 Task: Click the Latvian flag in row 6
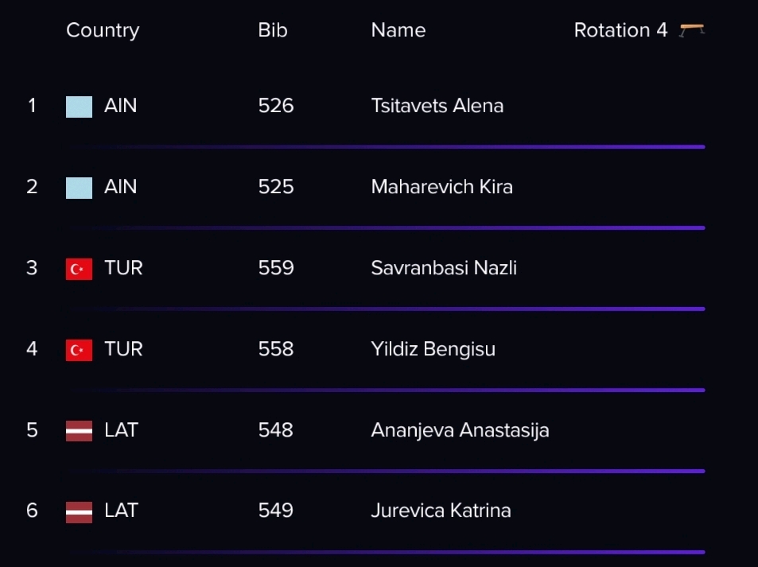click(79, 512)
